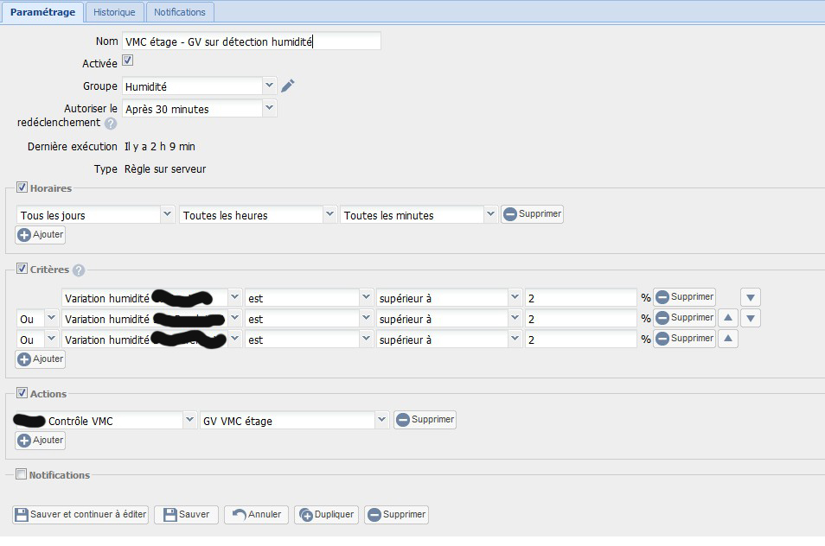Viewport: 825px width, 546px height.
Task: Move second criterion up with arrow
Action: pos(728,319)
